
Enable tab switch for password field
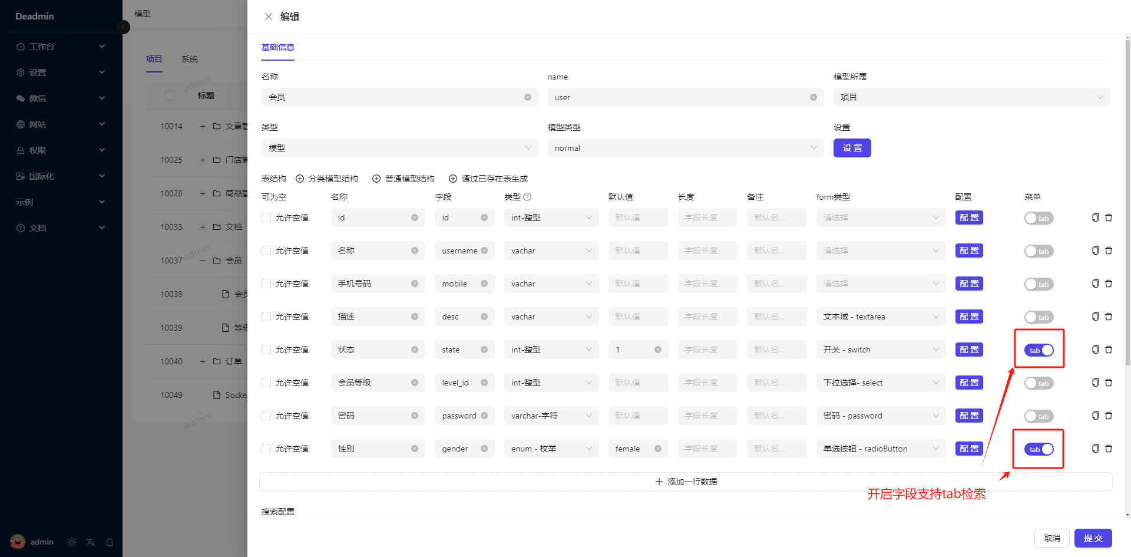1039,416
